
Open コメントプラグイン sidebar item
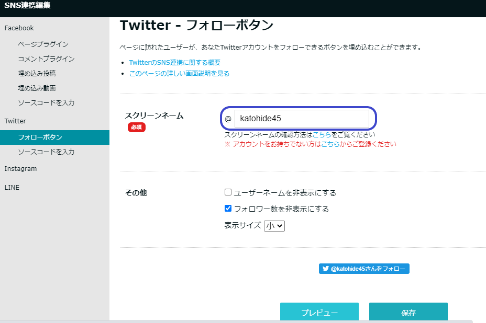(46, 59)
